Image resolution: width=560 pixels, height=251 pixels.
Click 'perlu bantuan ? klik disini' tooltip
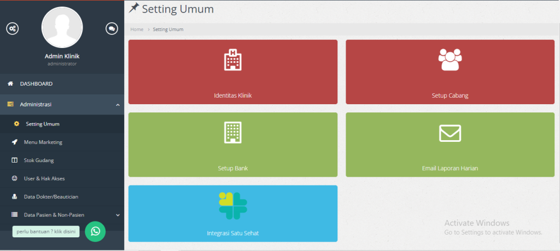click(x=46, y=231)
